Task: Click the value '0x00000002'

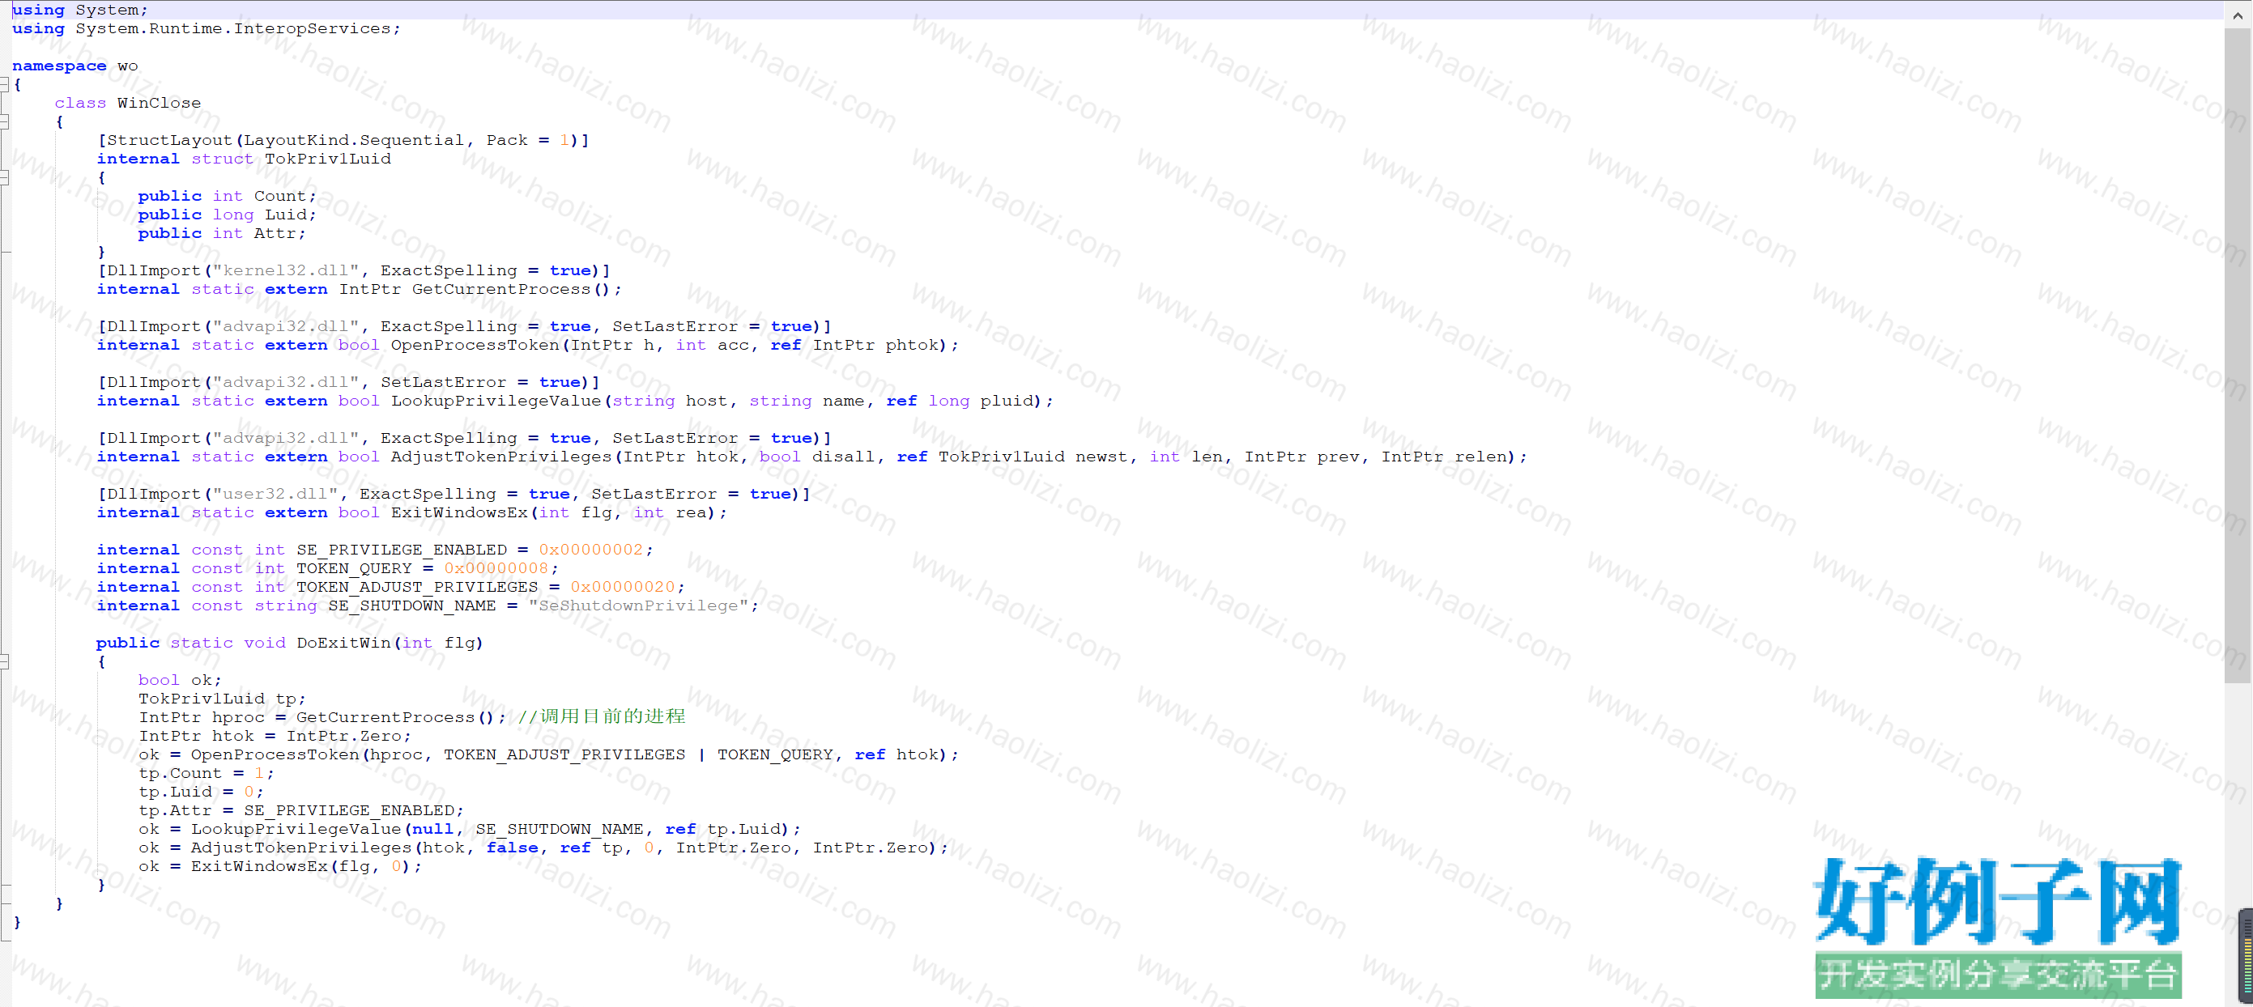Action: pyautogui.click(x=591, y=550)
